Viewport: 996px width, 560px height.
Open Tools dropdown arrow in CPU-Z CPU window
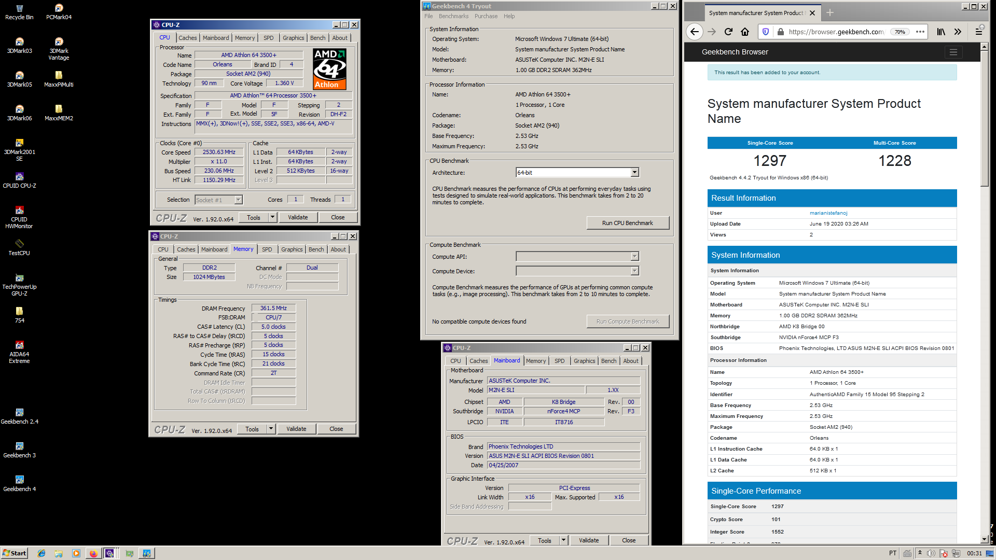coord(272,217)
